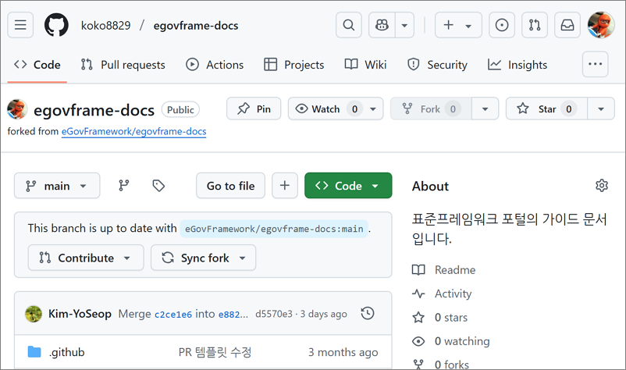Image resolution: width=626 pixels, height=370 pixels.
Task: Click the egovframe-docs repository title
Action: pos(94,110)
